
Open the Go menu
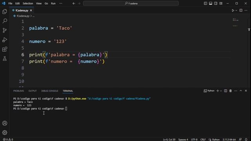click(x=46, y=4)
